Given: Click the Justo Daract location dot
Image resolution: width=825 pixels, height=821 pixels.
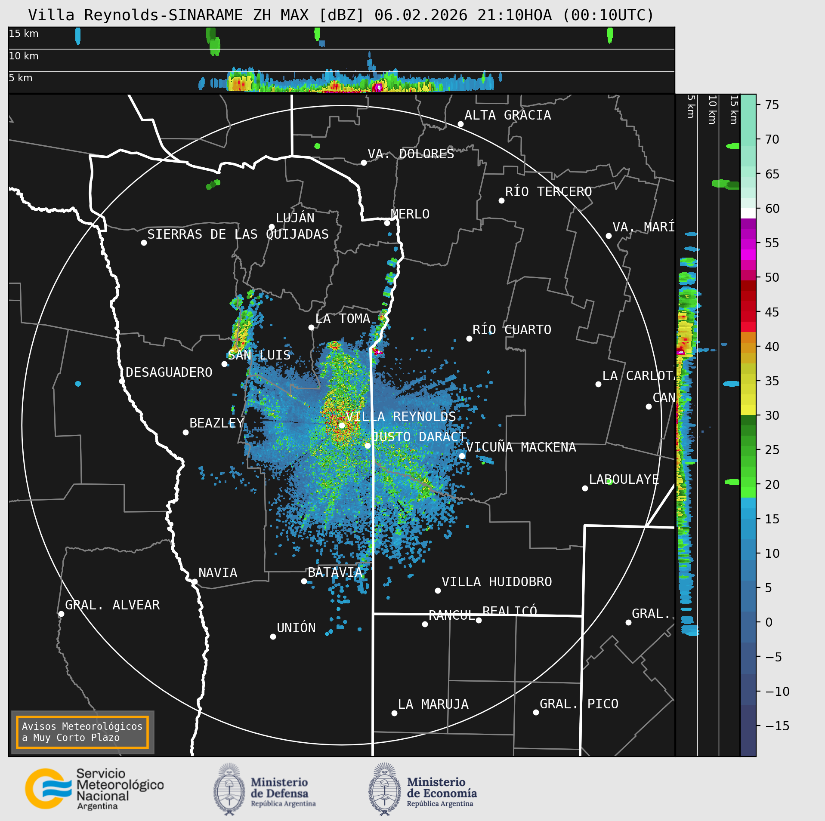Looking at the screenshot, I should pyautogui.click(x=368, y=446).
